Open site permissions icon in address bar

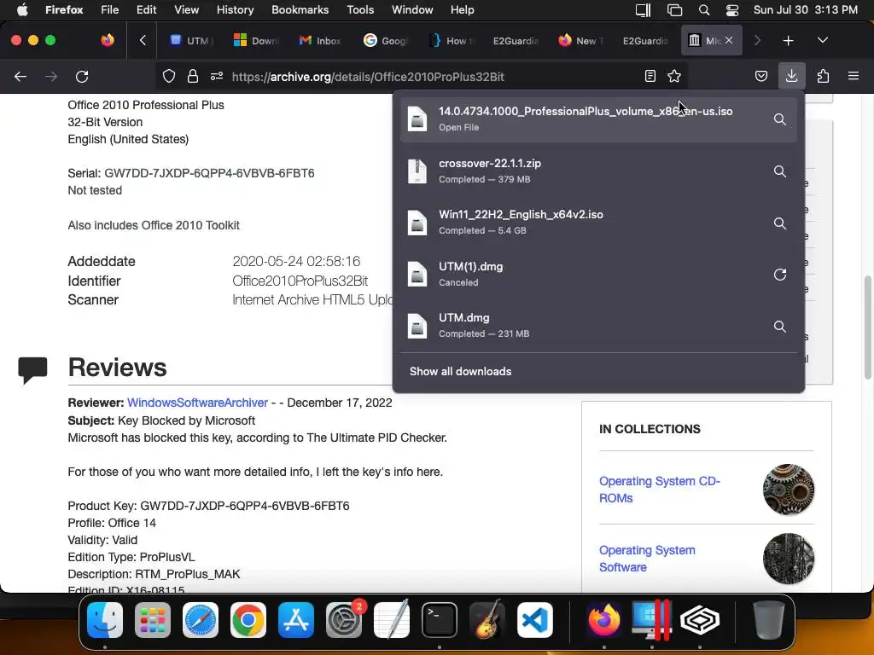click(x=217, y=76)
